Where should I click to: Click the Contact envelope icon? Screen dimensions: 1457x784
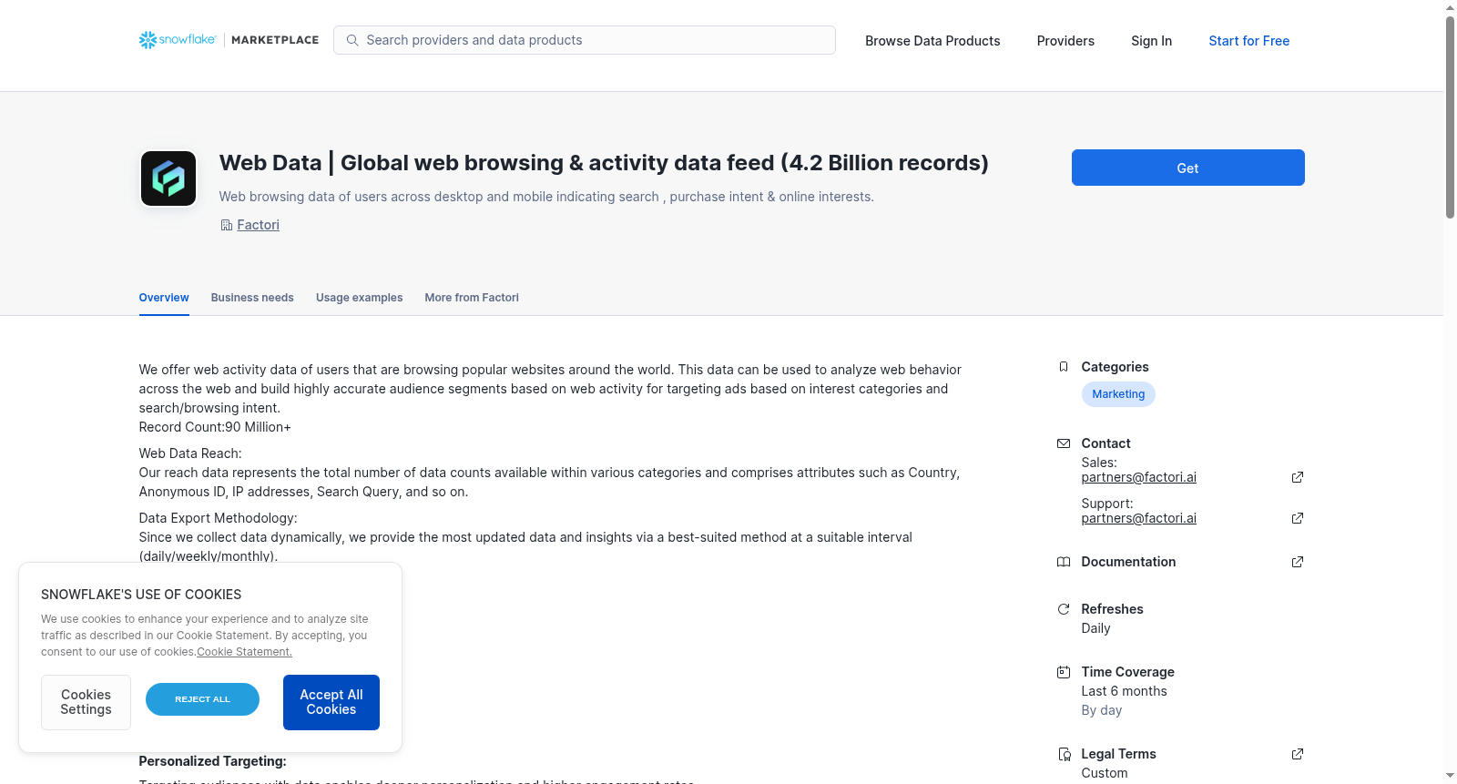coord(1064,443)
